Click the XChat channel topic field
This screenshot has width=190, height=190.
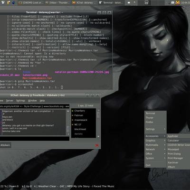(x=35, y=106)
